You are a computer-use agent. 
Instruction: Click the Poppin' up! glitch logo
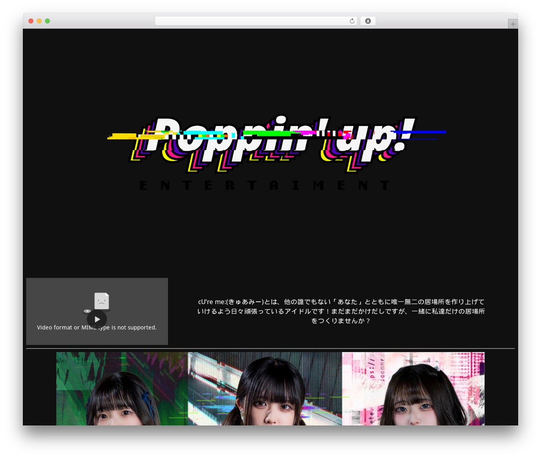pyautogui.click(x=277, y=144)
